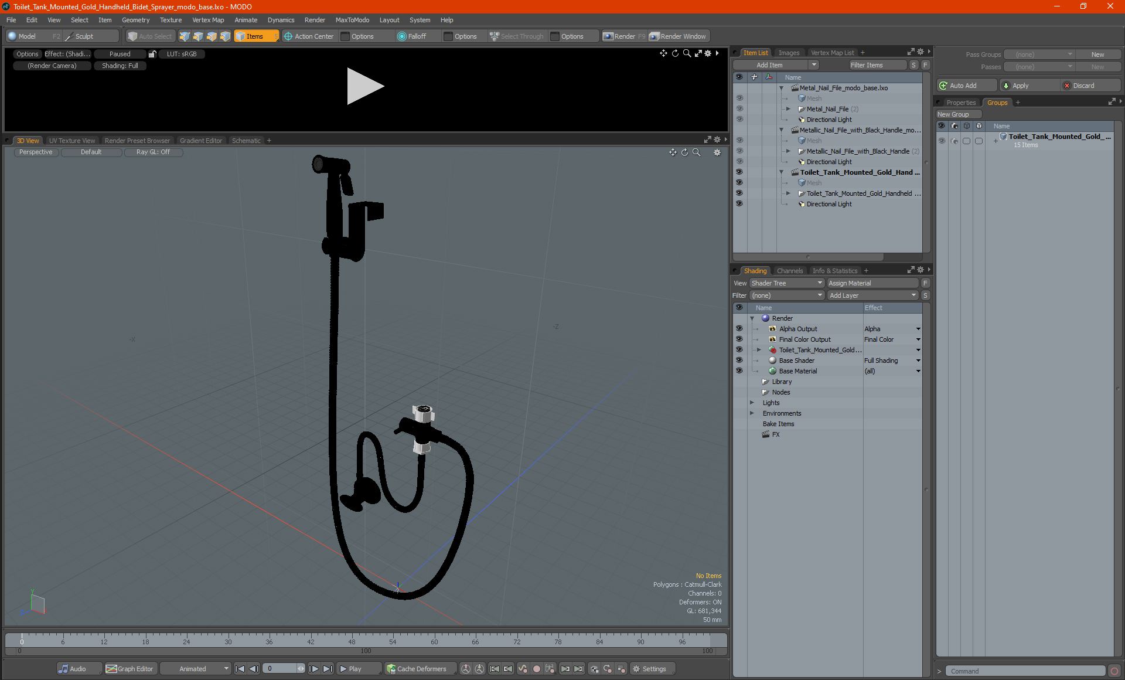
Task: Open the Texture menu
Action: pos(171,20)
